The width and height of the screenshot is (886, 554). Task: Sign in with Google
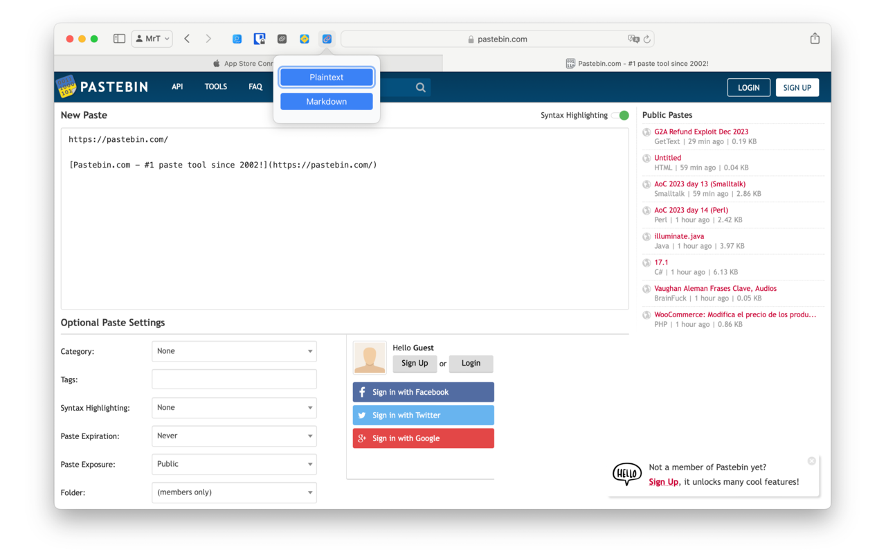click(x=424, y=438)
